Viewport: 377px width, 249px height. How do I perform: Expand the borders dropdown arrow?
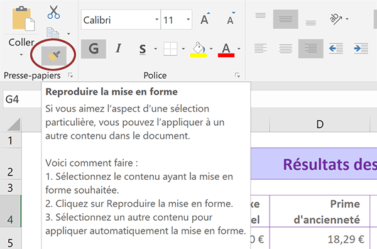click(x=183, y=49)
